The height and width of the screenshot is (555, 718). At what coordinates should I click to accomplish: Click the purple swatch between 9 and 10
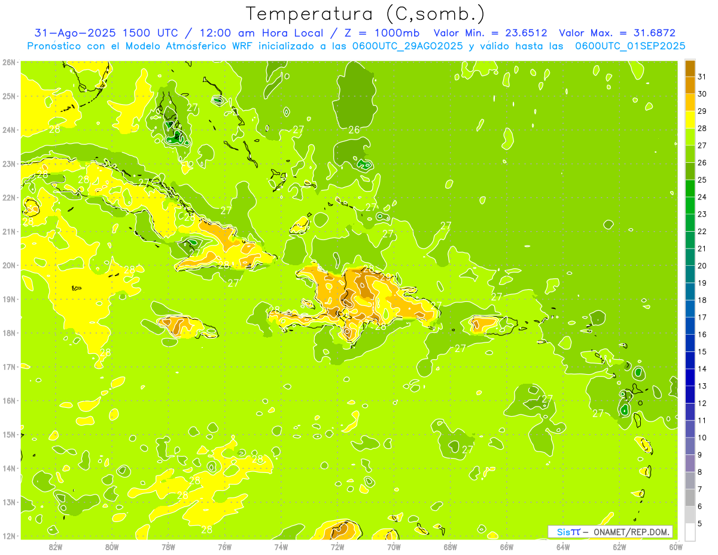coord(690,446)
